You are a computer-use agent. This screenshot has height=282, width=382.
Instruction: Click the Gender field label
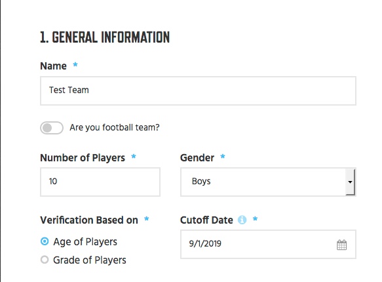(197, 157)
